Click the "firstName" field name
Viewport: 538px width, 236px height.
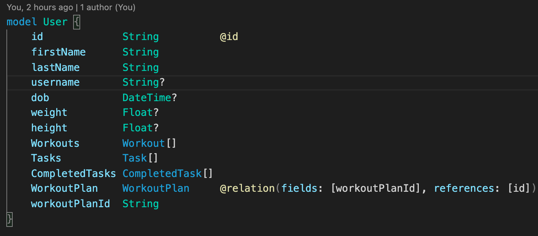(x=58, y=52)
